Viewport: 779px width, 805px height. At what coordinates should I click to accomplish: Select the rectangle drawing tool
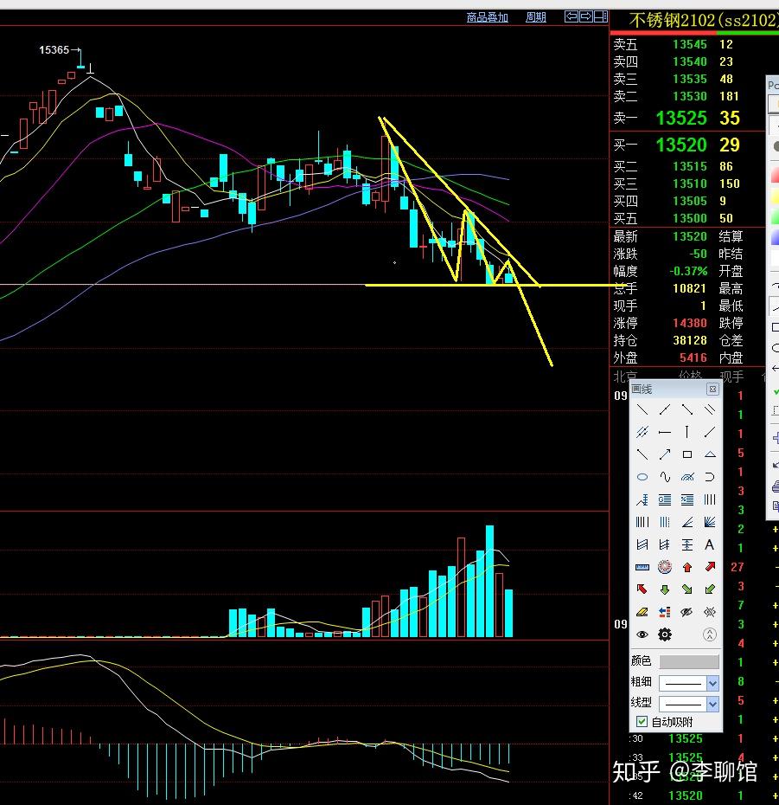coord(687,454)
